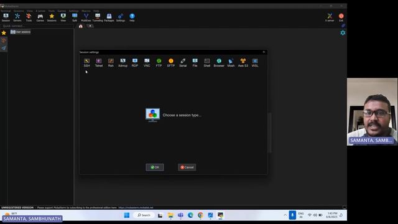Open Microsoft Teams from the taskbar
398x224 pixels.
click(180, 215)
